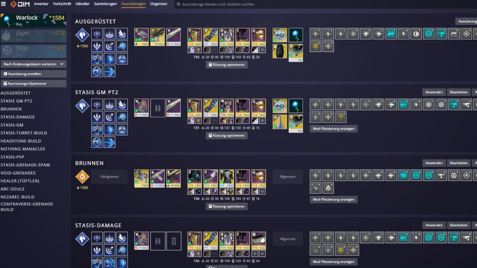Image resolution: width=477 pixels, height=268 pixels.
Task: Click the empty heavy weapon slot in STASIS-DAMAGE
Action: click(174, 241)
